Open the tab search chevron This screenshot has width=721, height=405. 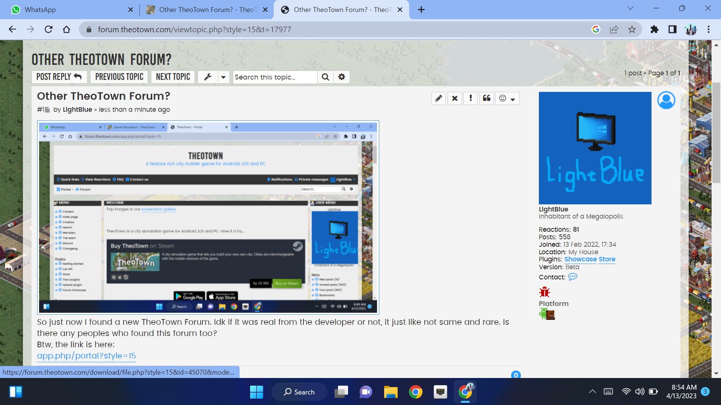pyautogui.click(x=630, y=8)
